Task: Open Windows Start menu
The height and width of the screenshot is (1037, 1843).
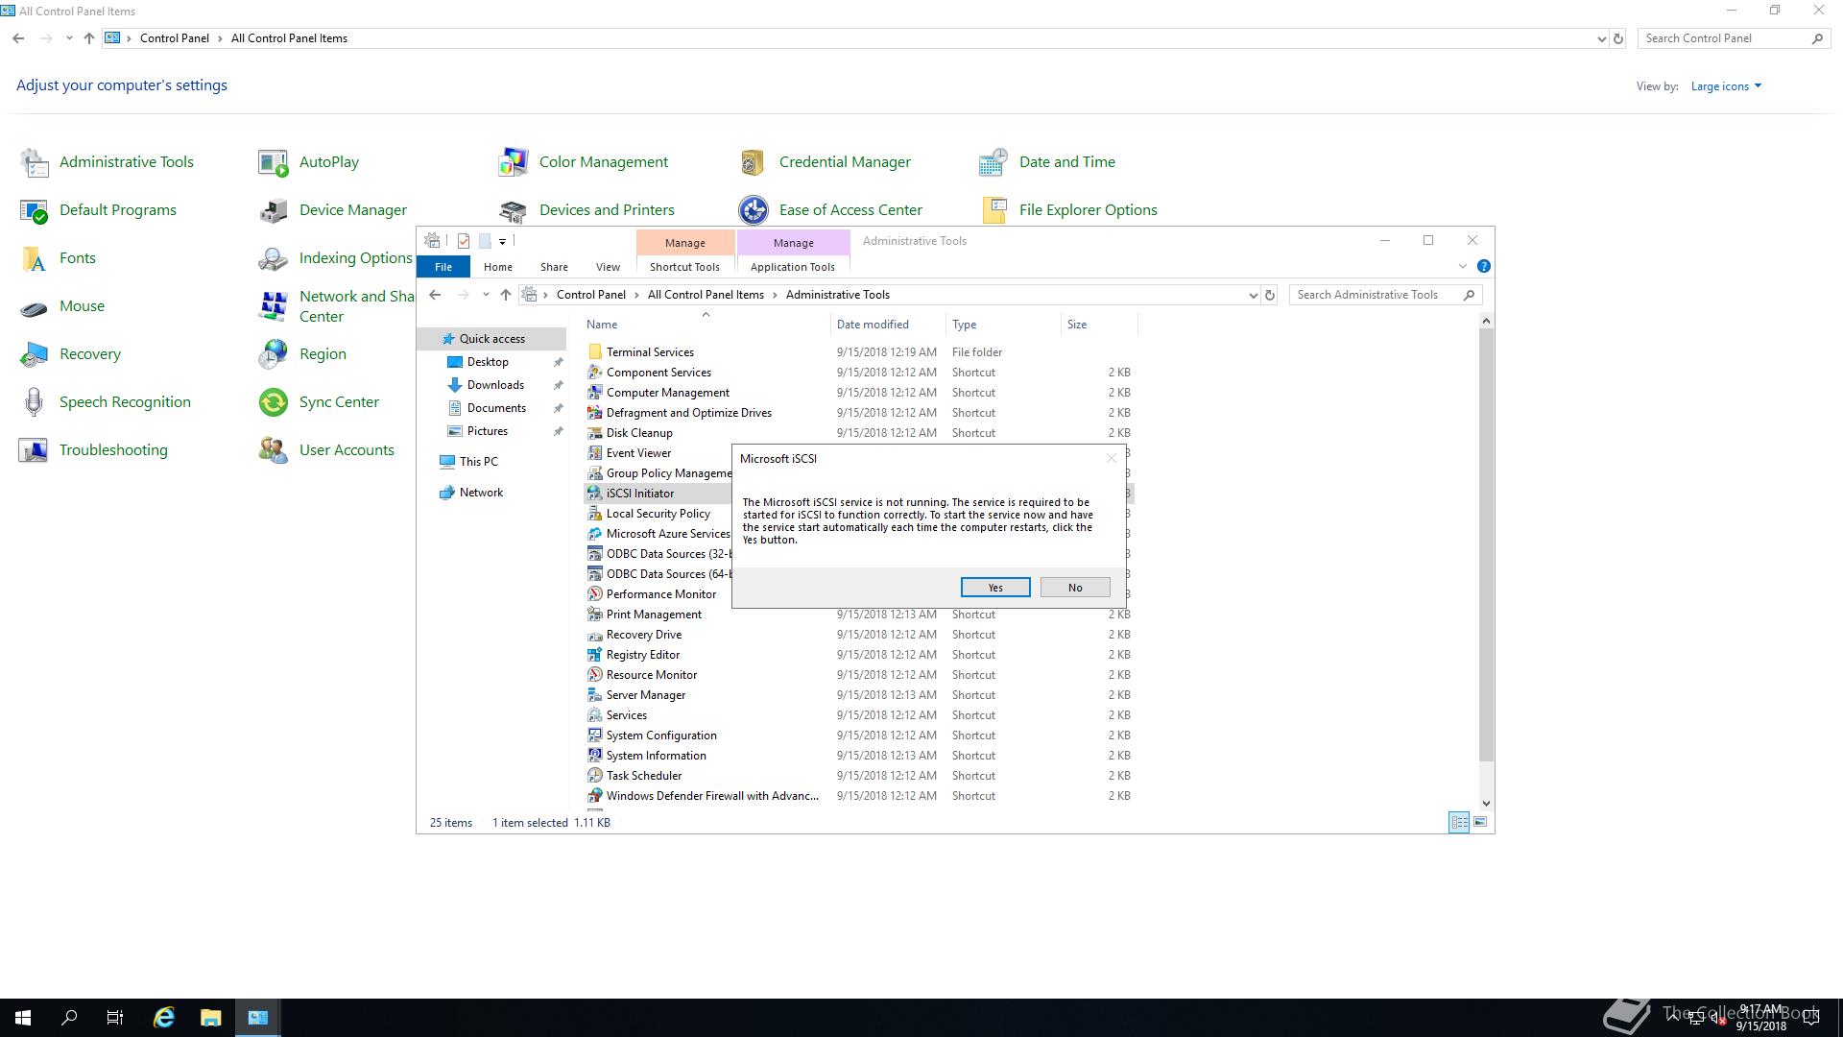Action: point(23,1018)
